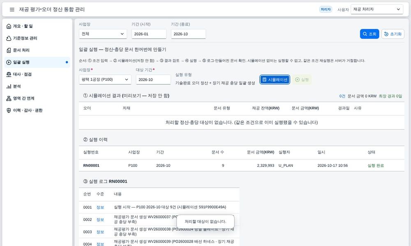This screenshot has width=411, height=246.
Task: Click 정보 level of log 0003
Action: pos(100,232)
